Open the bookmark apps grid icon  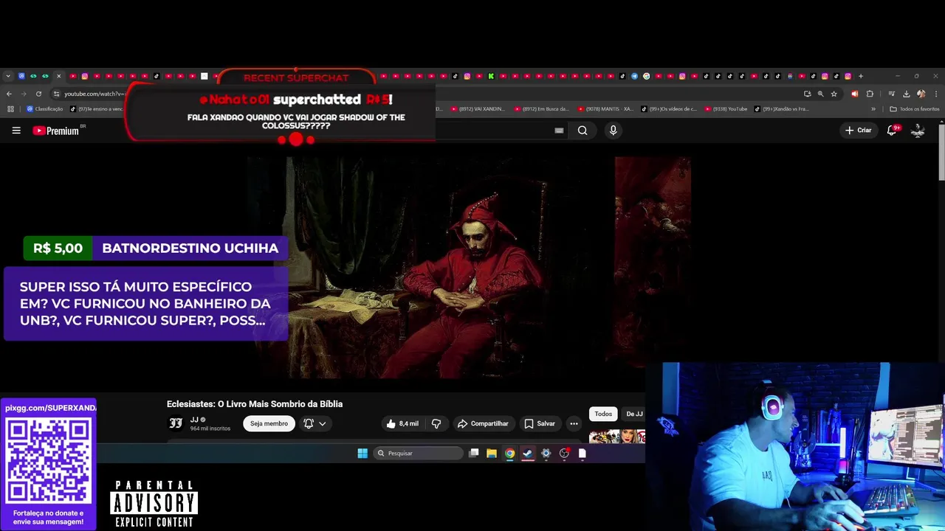[x=10, y=109]
